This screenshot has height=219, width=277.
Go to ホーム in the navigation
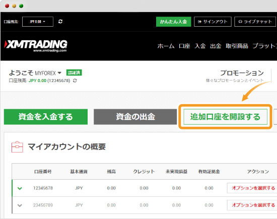(x=166, y=46)
